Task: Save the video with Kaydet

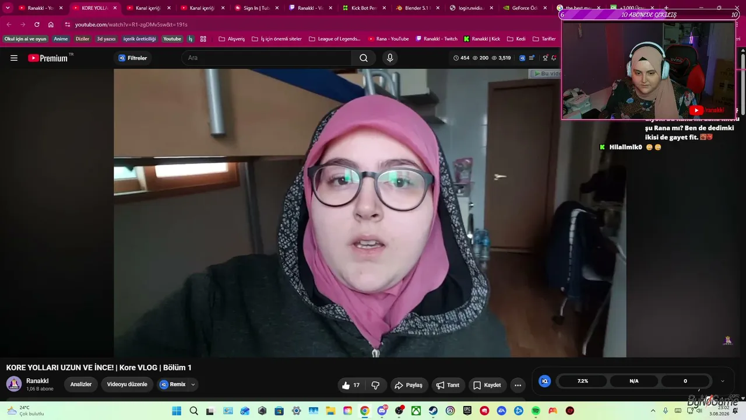Action: tap(487, 385)
